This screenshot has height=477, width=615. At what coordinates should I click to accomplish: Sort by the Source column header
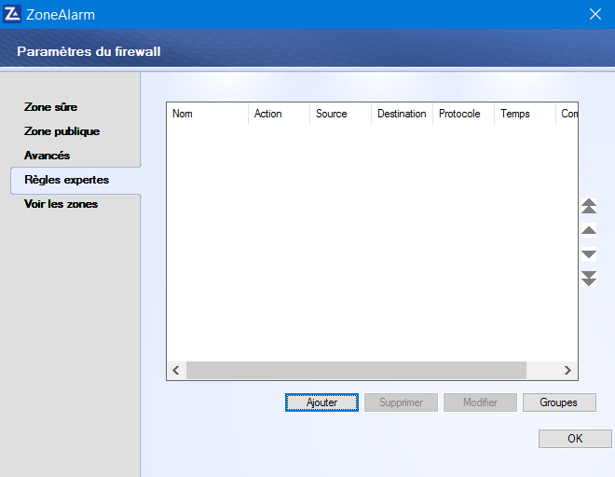340,114
